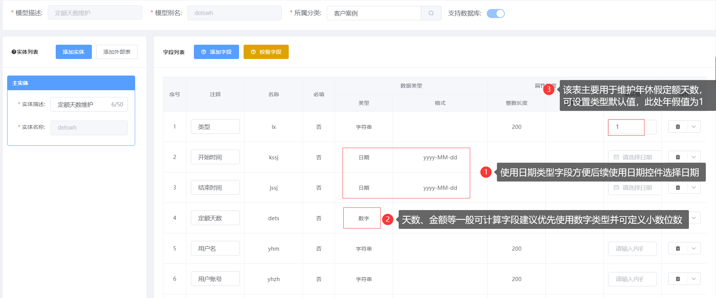Image resolution: width=716 pixels, height=298 pixels.
Task: Click trash icon for 开始时间 row
Action: click(678, 157)
